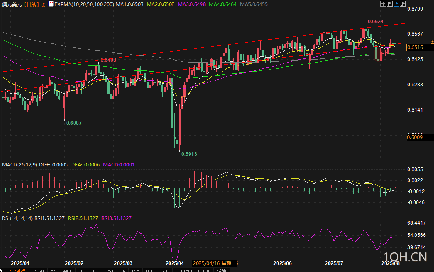
Task: Click the blue play arrow icon at top right
Action: pos(396,4)
